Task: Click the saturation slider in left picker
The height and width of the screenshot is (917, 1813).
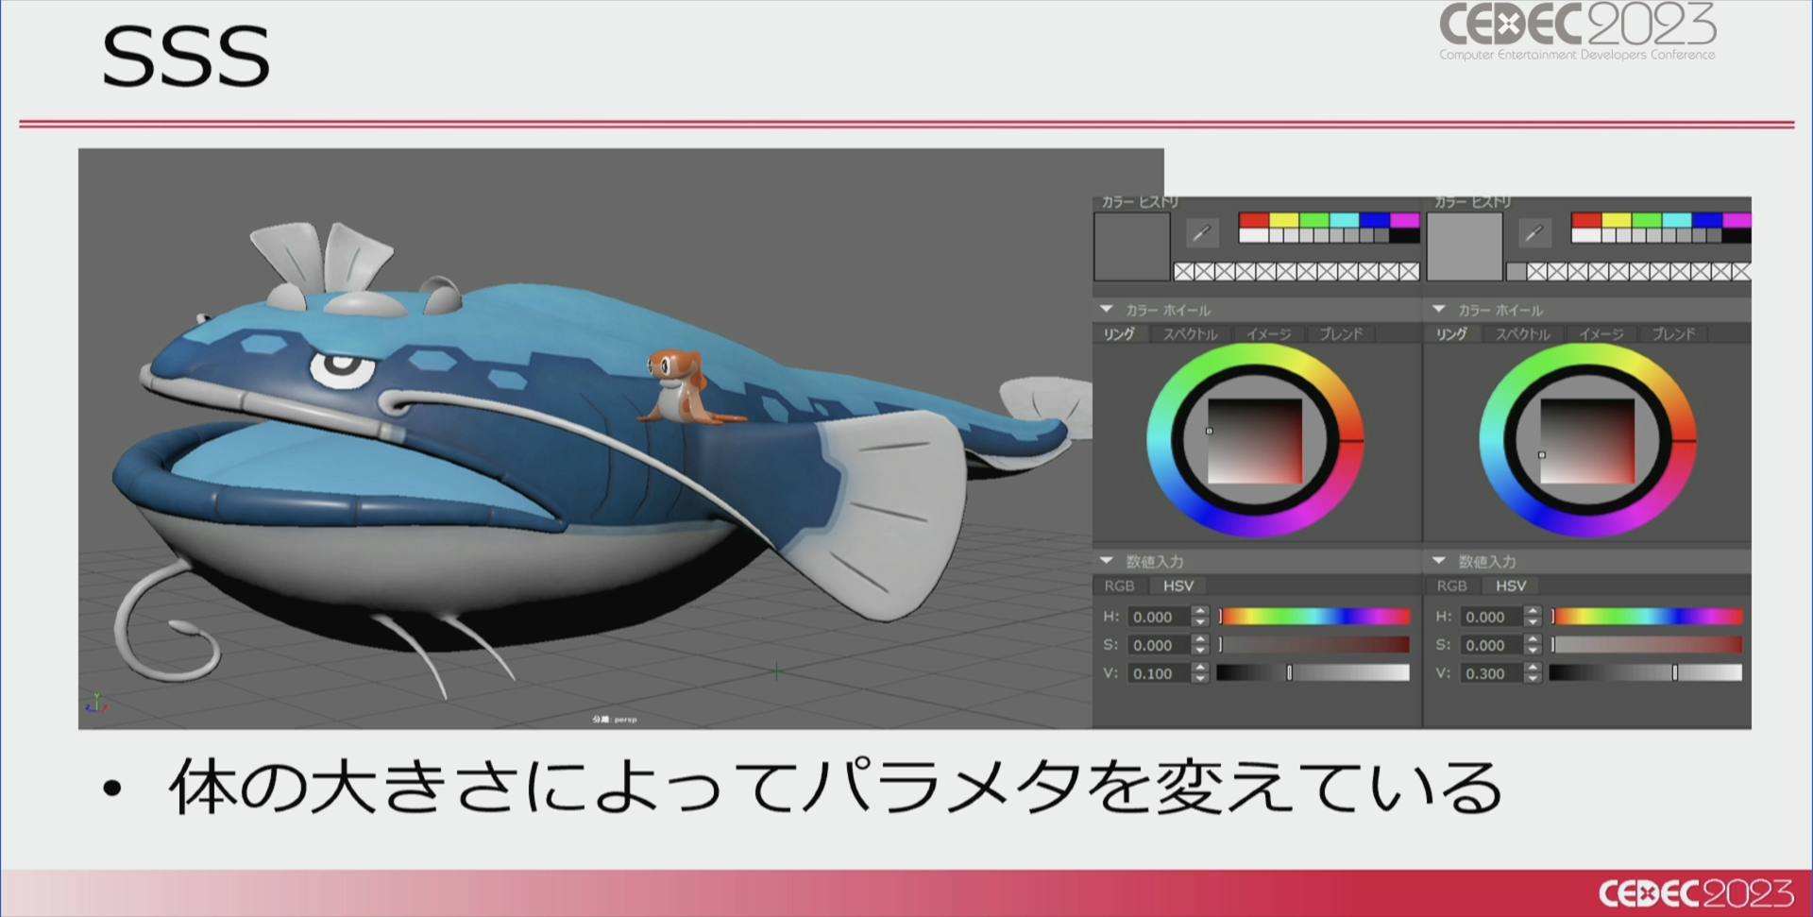Action: point(1313,645)
